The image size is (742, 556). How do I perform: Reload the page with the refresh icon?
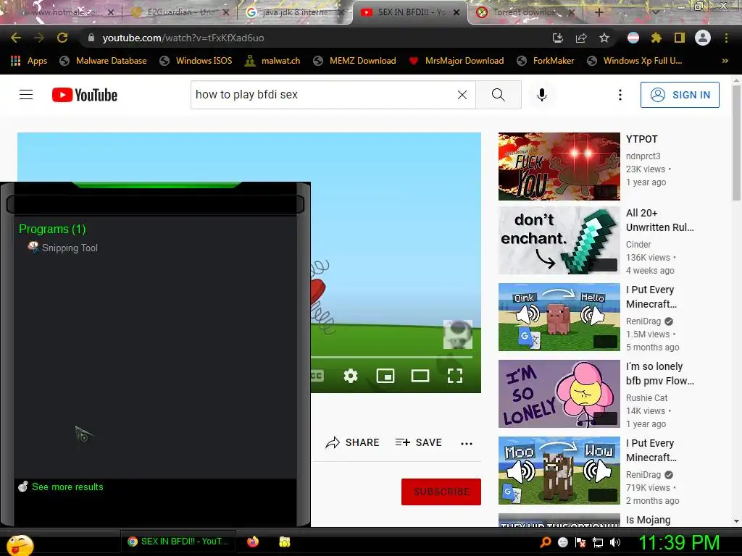coord(62,38)
